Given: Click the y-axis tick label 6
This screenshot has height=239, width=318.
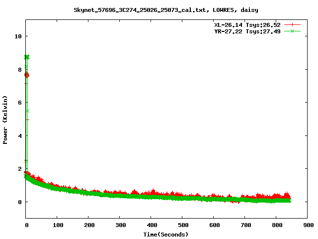Looking at the screenshot, I should click(20, 103).
